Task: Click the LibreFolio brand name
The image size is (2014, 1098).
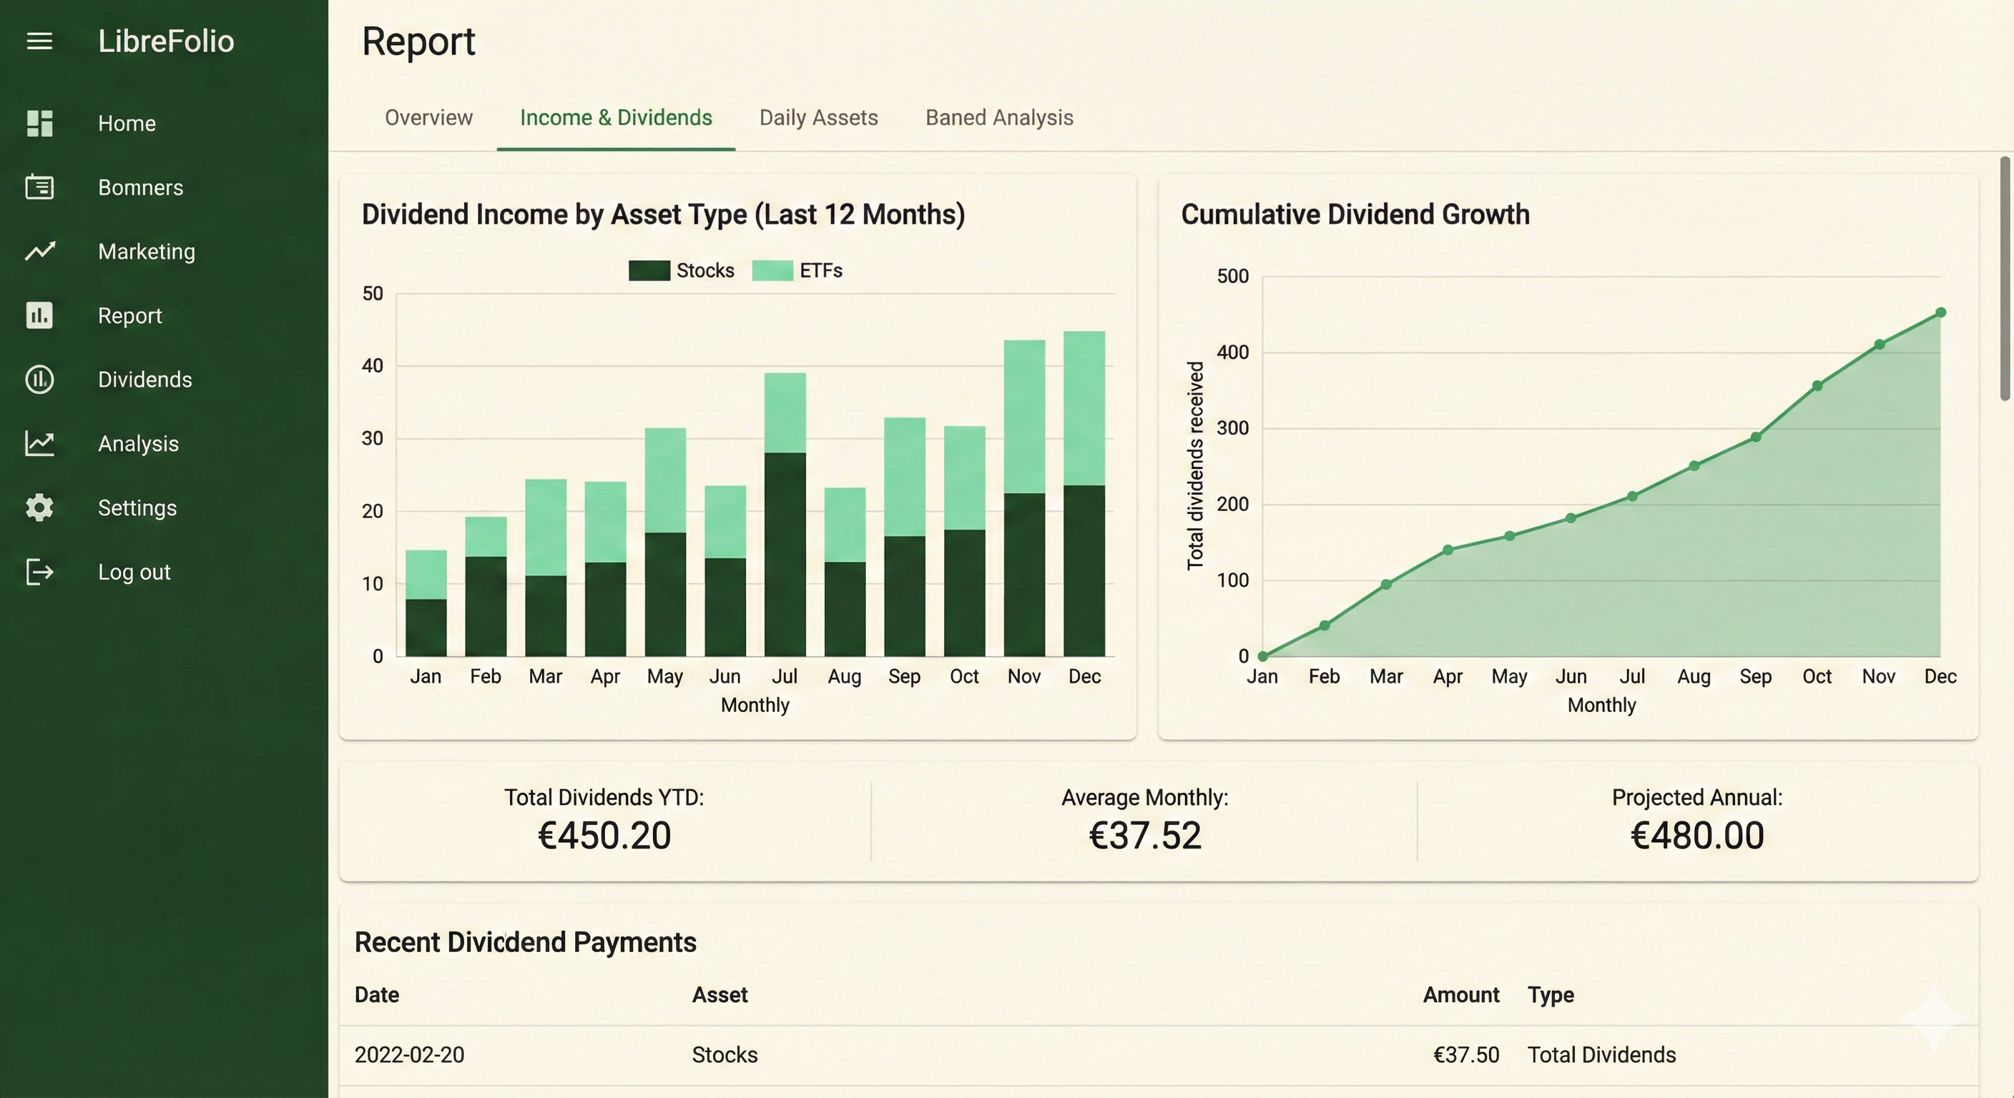Action: 166,41
